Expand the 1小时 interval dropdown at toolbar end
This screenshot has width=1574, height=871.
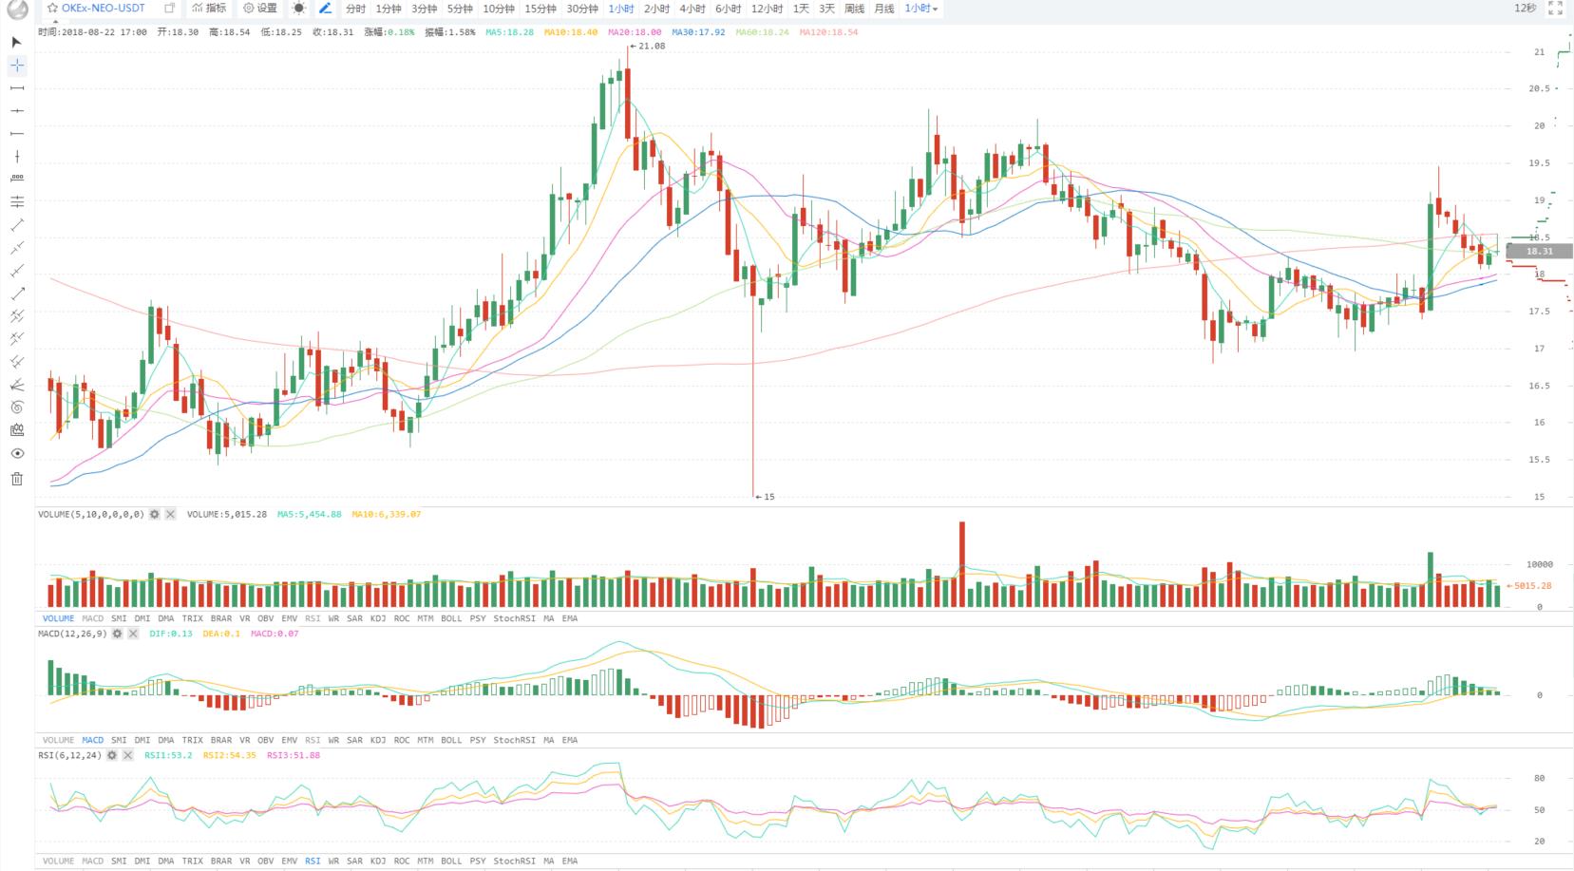921,9
